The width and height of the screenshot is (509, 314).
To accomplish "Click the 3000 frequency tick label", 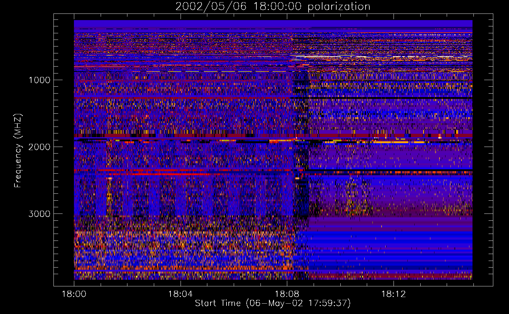I will click(39, 214).
